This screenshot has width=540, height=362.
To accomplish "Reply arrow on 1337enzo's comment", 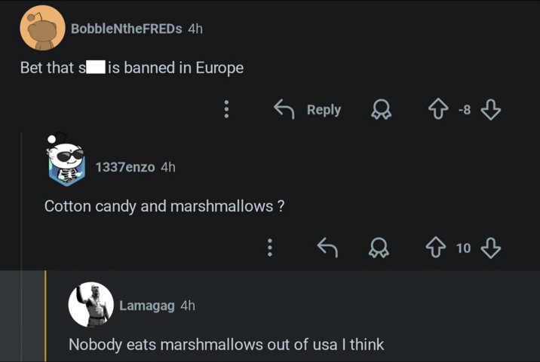I will click(x=327, y=248).
